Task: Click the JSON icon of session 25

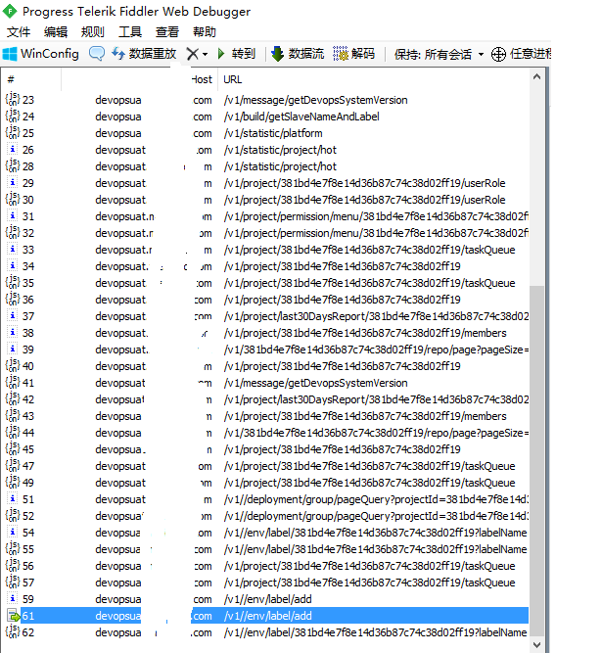Action: click(13, 132)
